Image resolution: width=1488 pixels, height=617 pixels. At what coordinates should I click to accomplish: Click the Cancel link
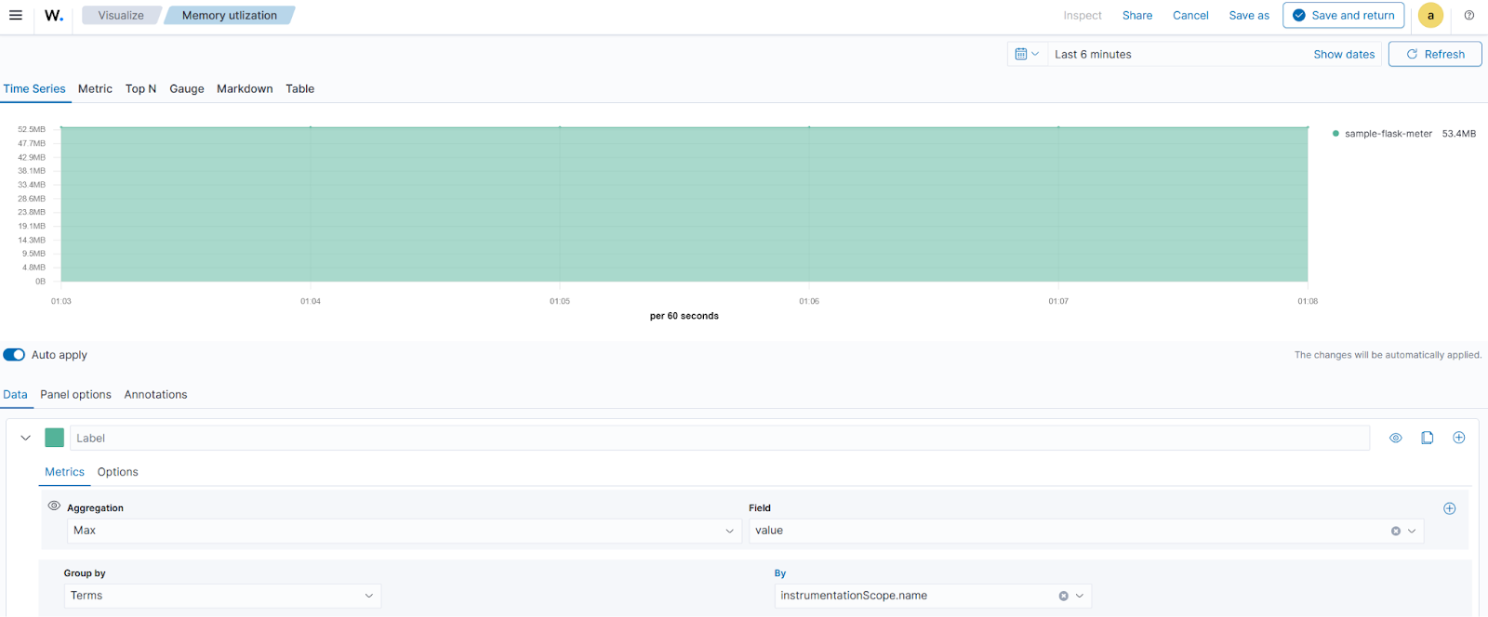(x=1190, y=16)
